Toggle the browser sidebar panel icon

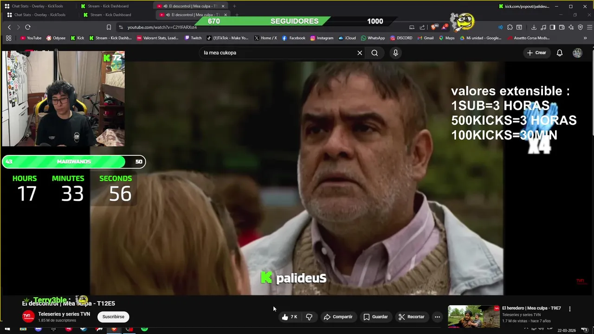pos(552,27)
